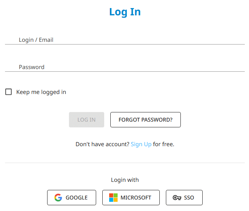Click the underline beneath Login / Email
The image size is (249, 211).
point(125,45)
